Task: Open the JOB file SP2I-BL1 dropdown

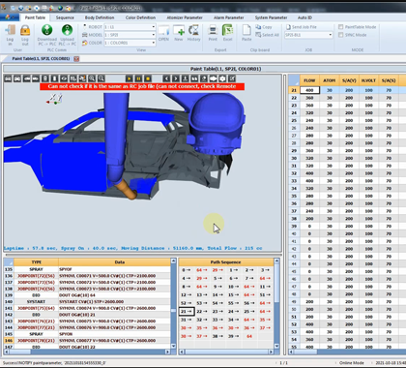Action: pos(331,35)
